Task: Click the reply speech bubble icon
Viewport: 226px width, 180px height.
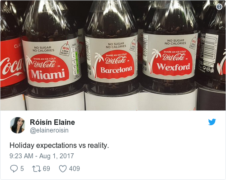Action: [x=14, y=169]
